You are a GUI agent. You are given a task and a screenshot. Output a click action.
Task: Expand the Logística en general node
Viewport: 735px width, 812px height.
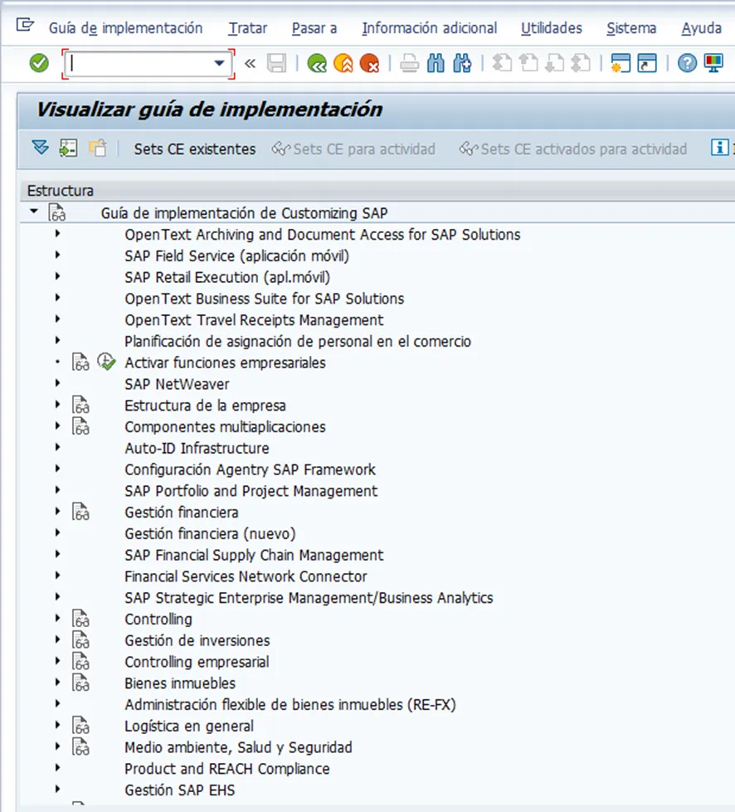coord(57,725)
